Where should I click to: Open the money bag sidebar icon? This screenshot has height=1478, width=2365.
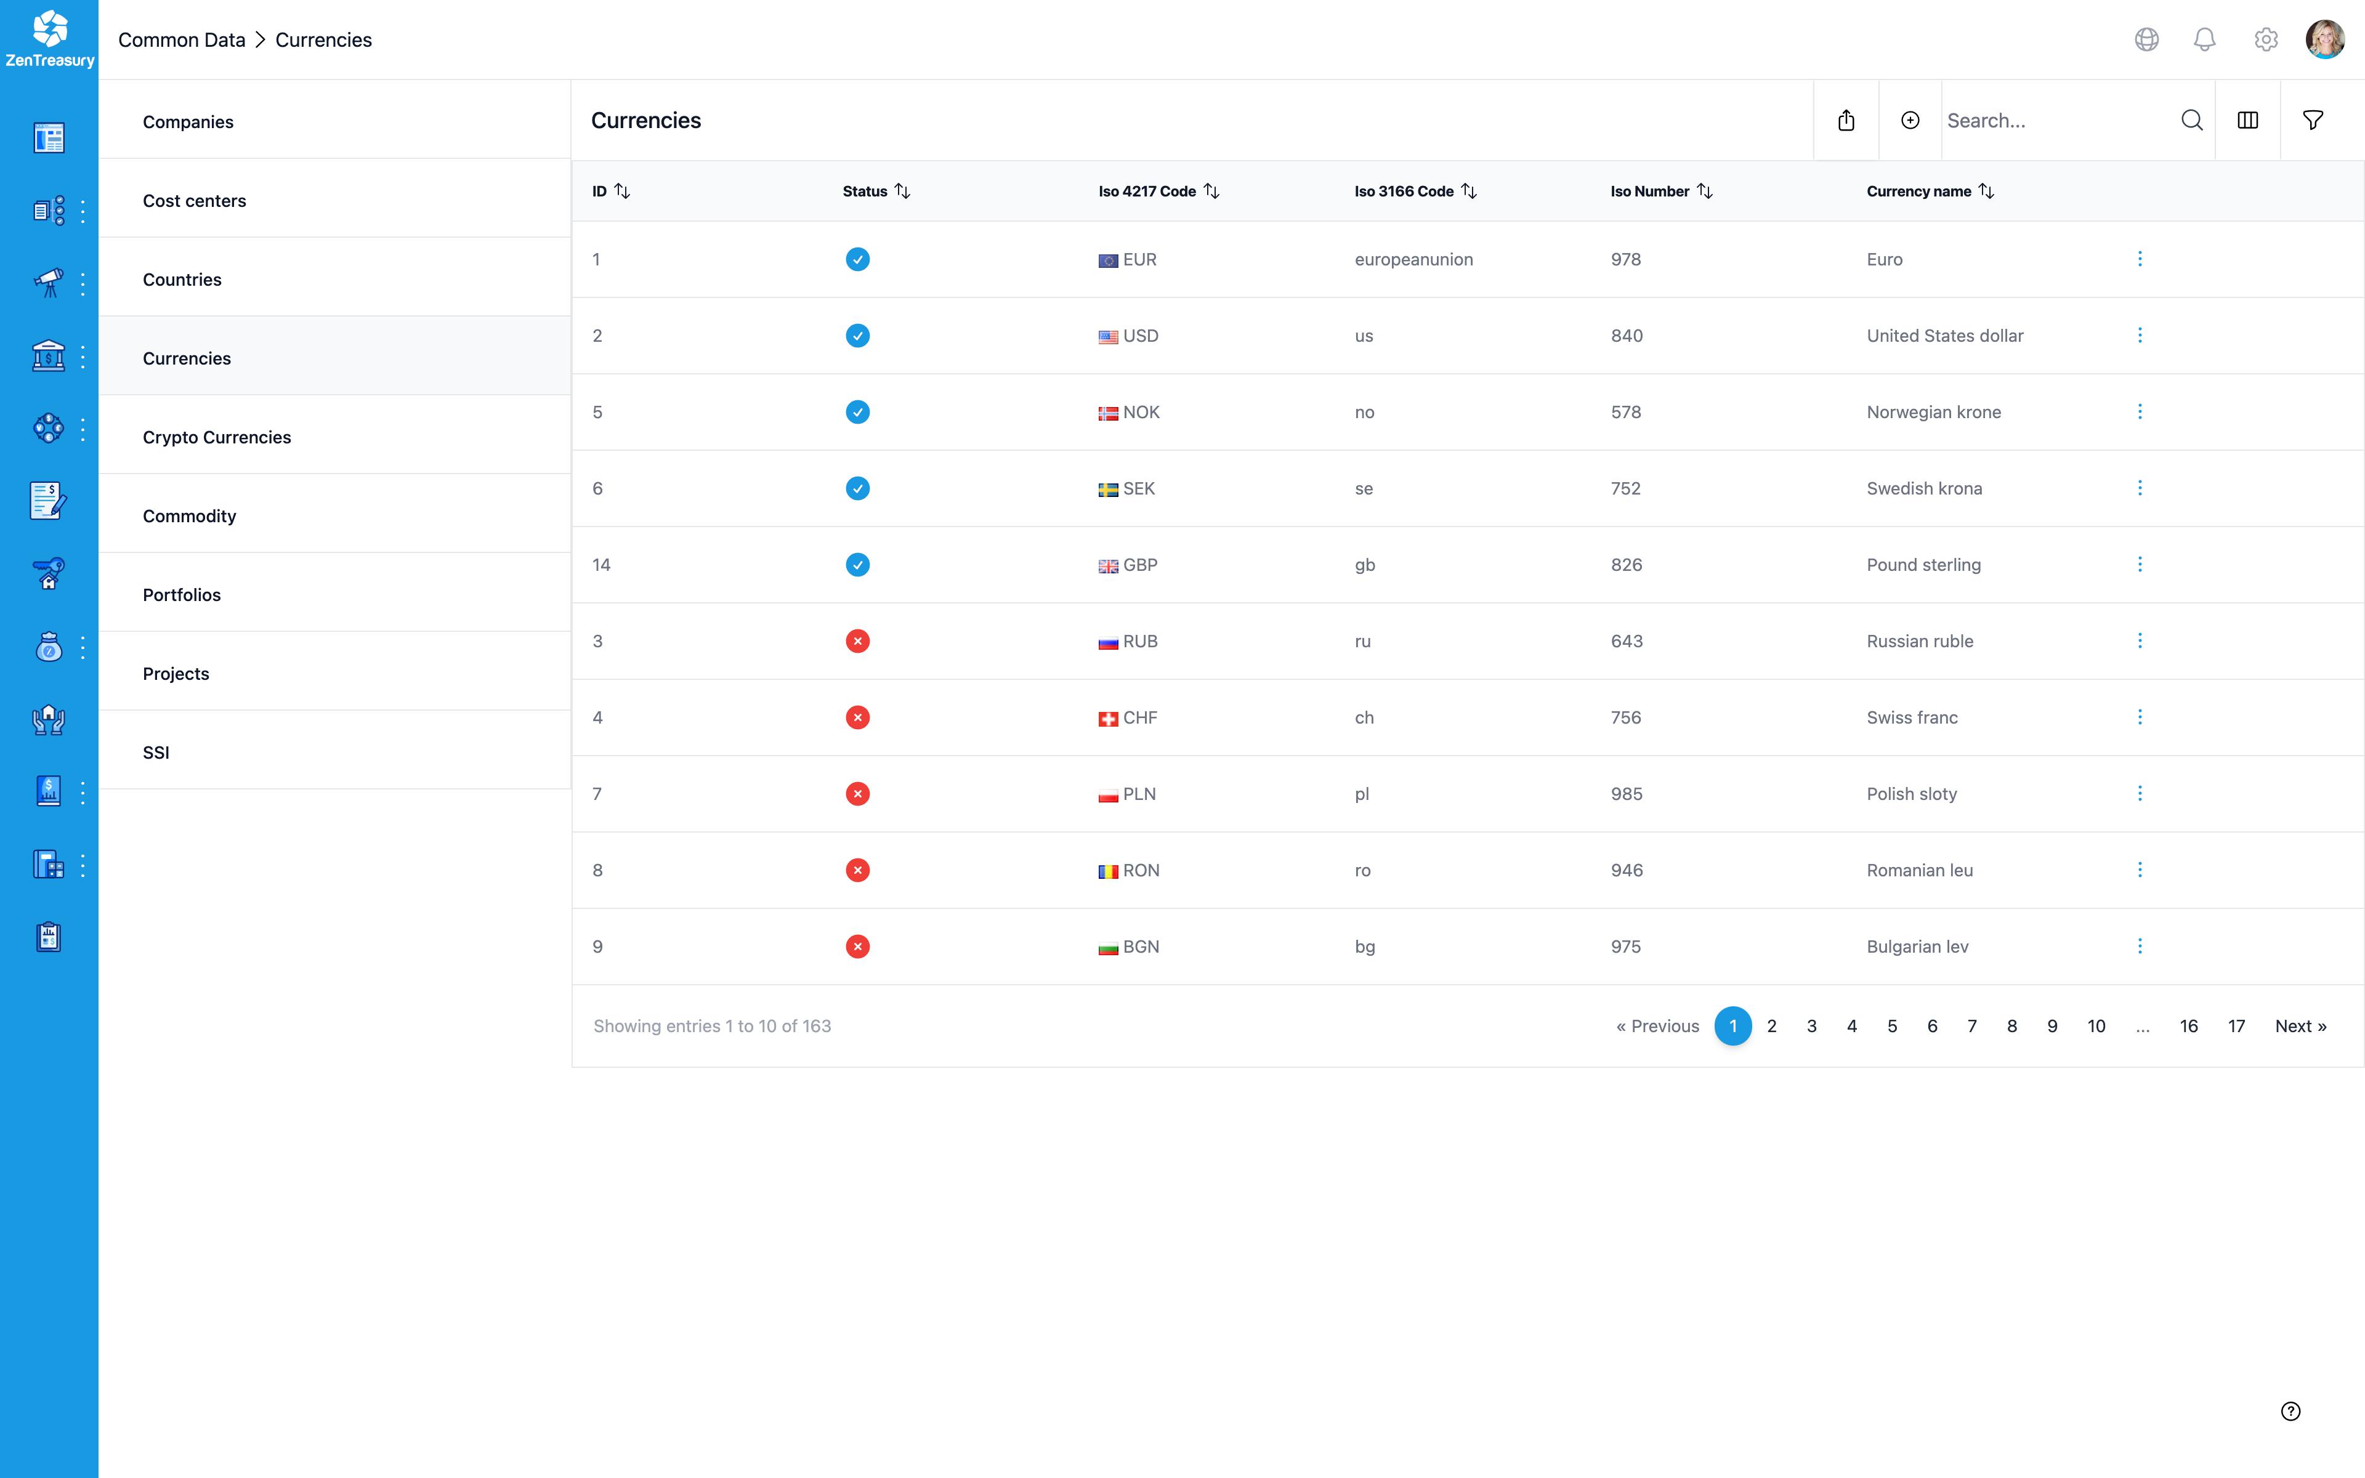click(x=49, y=647)
